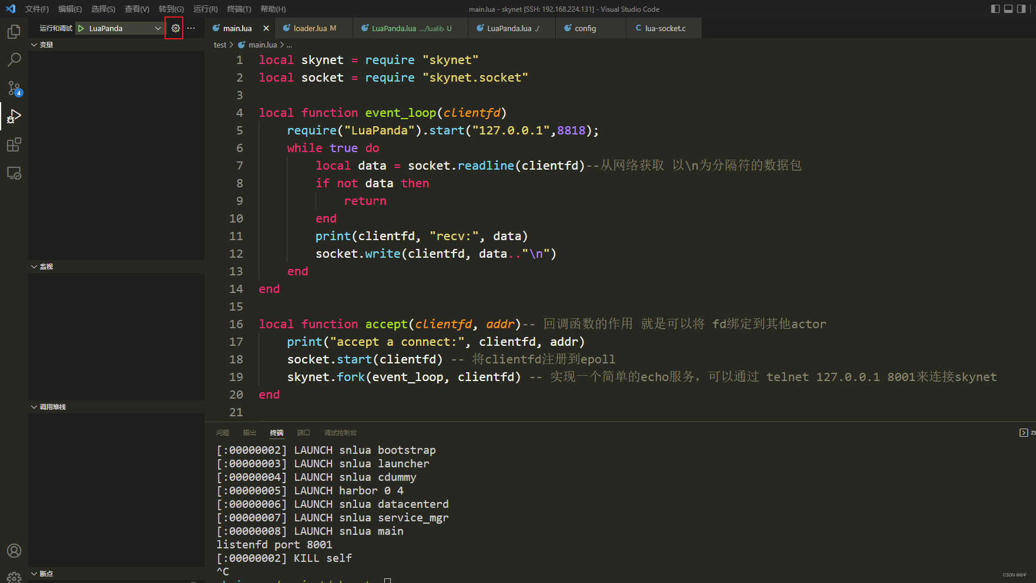Viewport: 1036px width, 583px height.
Task: Click terminal line "LAUNCH snlua bootstrap"
Action: pyautogui.click(x=365, y=450)
